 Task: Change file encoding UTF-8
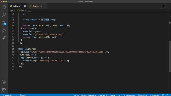pyautogui.click(x=112, y=95)
